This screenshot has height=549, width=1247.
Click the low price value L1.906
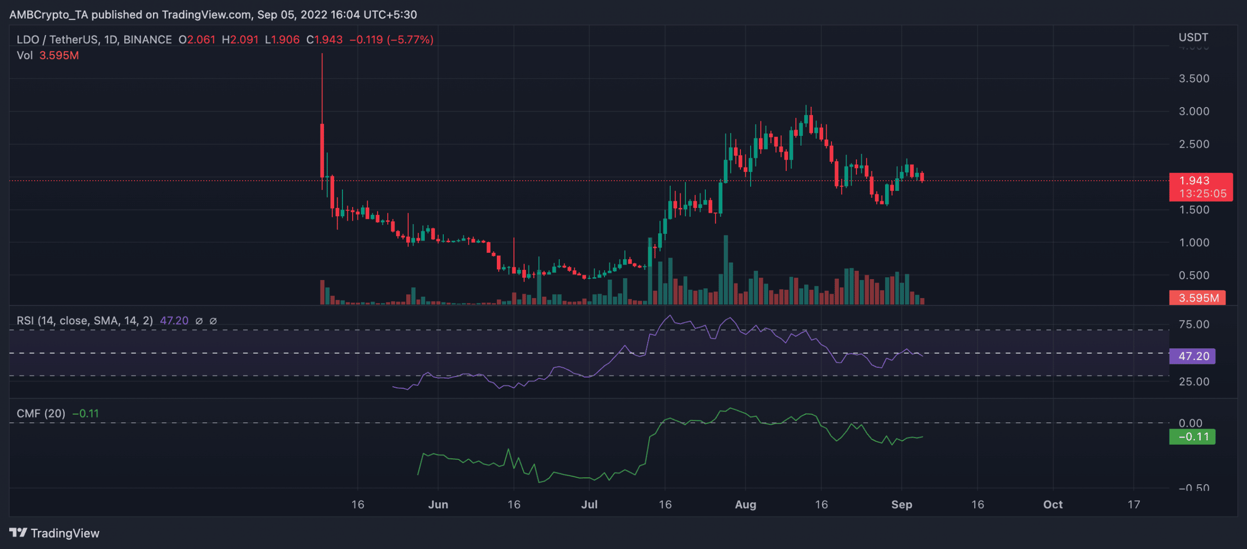click(x=282, y=39)
